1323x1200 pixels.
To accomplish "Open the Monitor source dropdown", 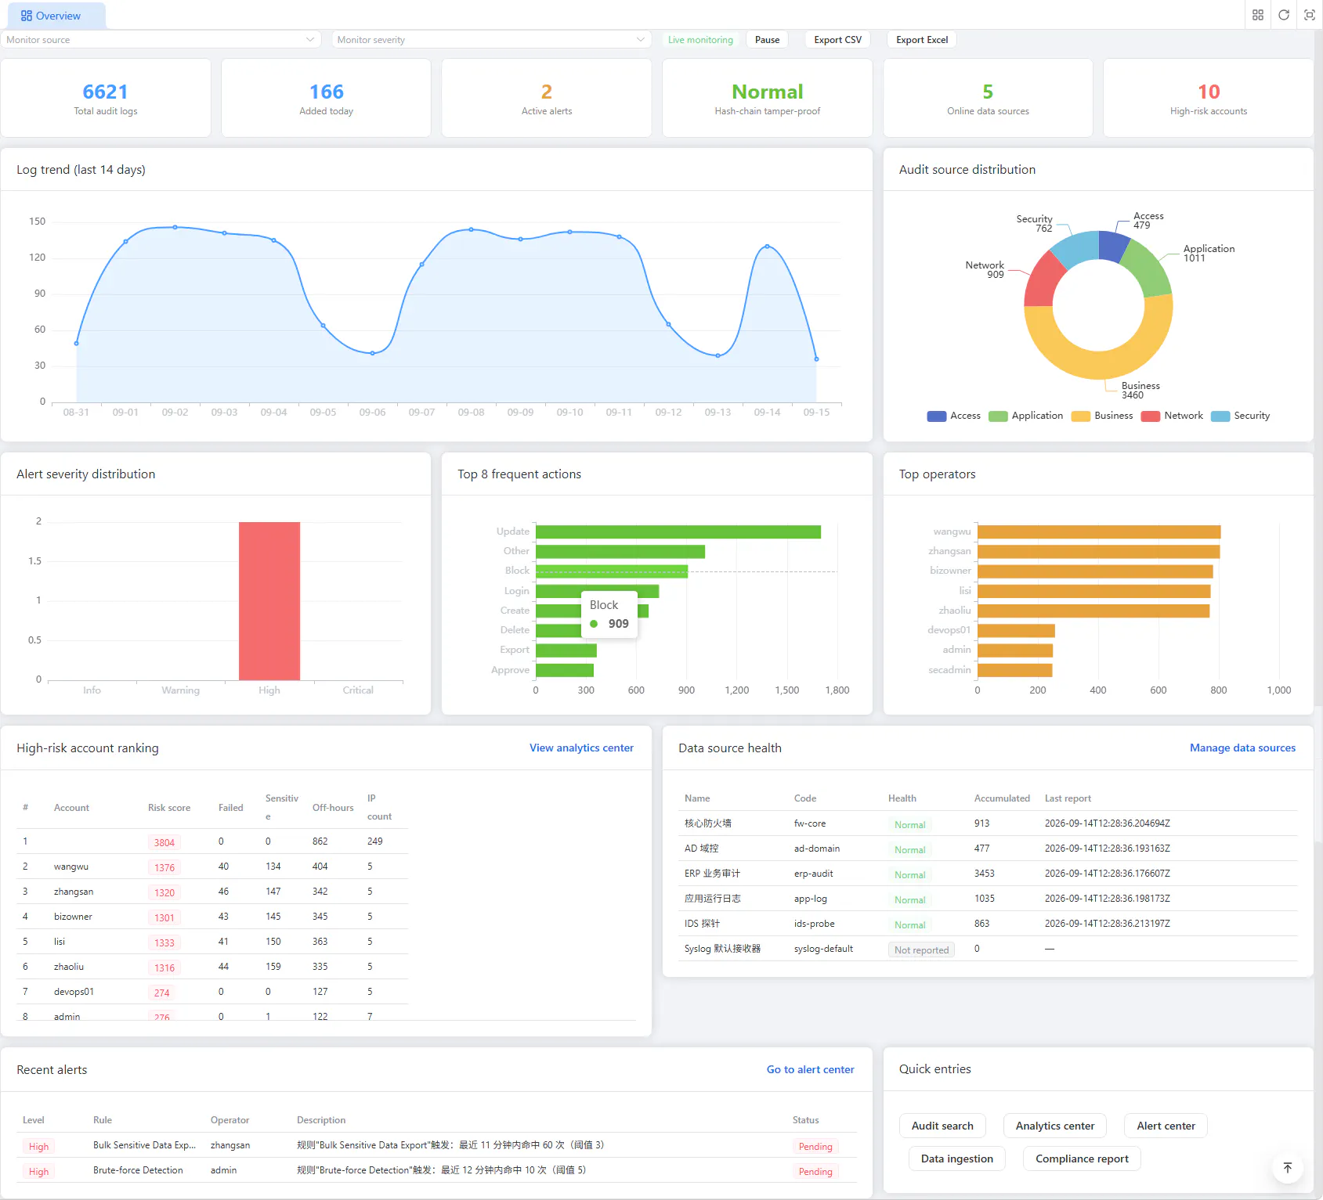I will pos(161,40).
